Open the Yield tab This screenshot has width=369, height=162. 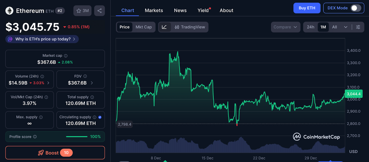[x=204, y=10]
